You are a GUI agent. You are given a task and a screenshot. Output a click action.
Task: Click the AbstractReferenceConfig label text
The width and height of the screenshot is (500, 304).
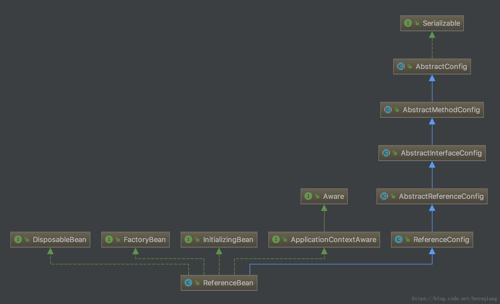441,196
